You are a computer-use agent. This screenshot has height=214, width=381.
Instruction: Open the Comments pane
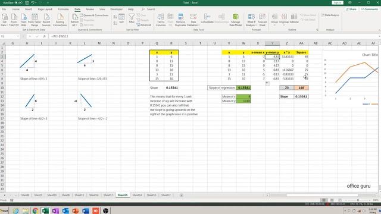(x=370, y=10)
